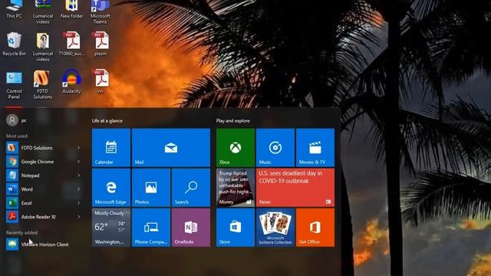
Task: Open the Search tile
Action: coord(191,187)
